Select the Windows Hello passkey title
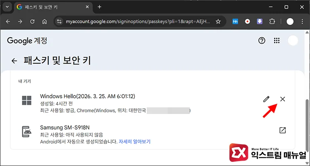Image resolution: width=310 pixels, height=166 pixels. [88, 96]
